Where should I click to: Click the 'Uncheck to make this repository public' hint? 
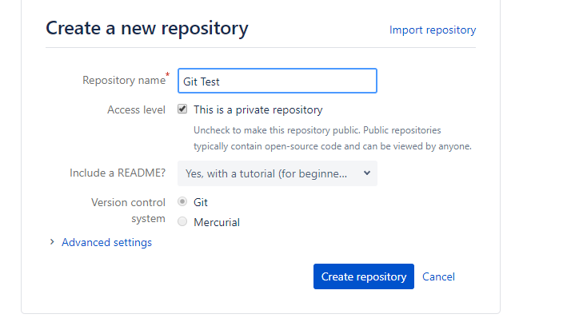click(333, 138)
